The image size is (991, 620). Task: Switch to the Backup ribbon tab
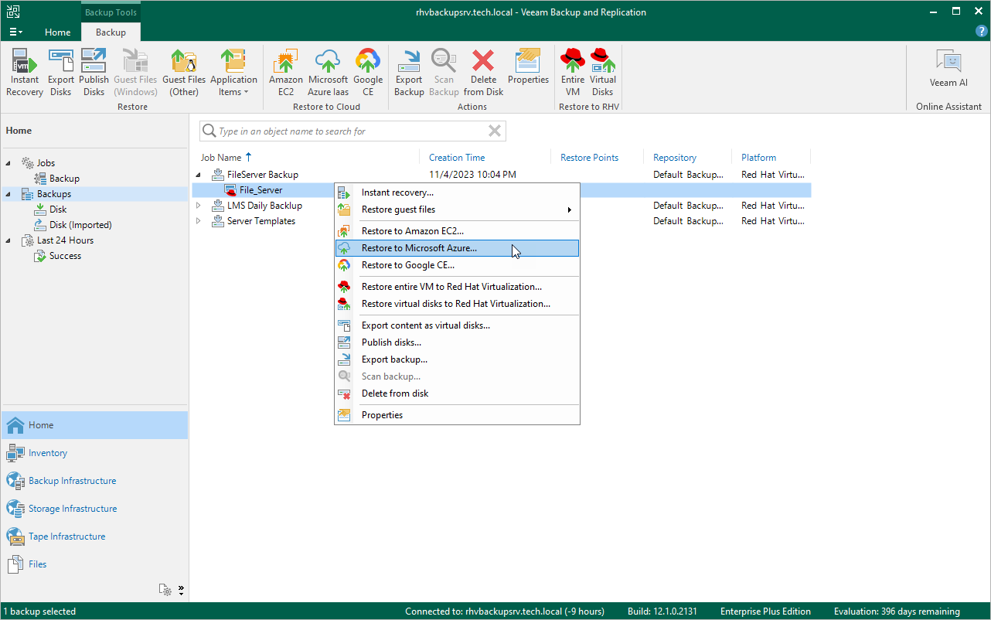pos(111,32)
